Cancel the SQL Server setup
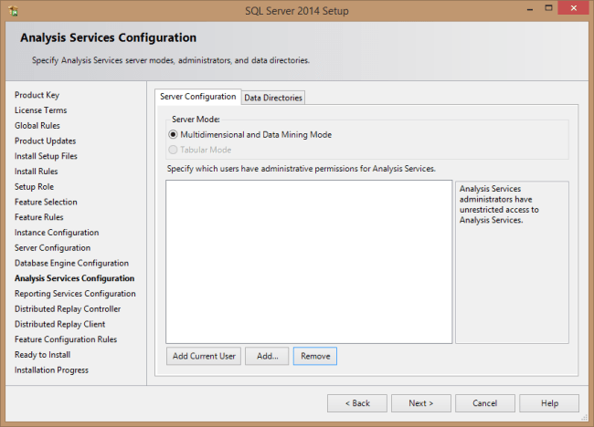 (484, 402)
